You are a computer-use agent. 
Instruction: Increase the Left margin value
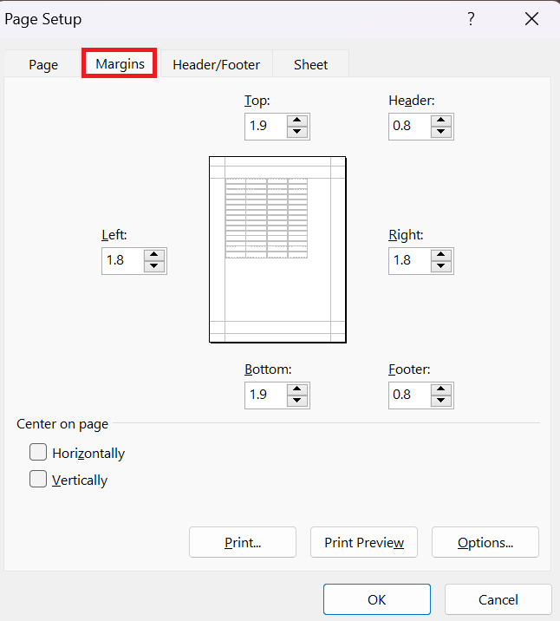[154, 255]
